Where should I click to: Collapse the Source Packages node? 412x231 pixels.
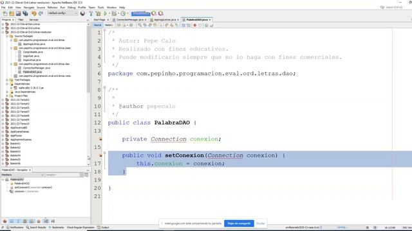(x=7, y=36)
